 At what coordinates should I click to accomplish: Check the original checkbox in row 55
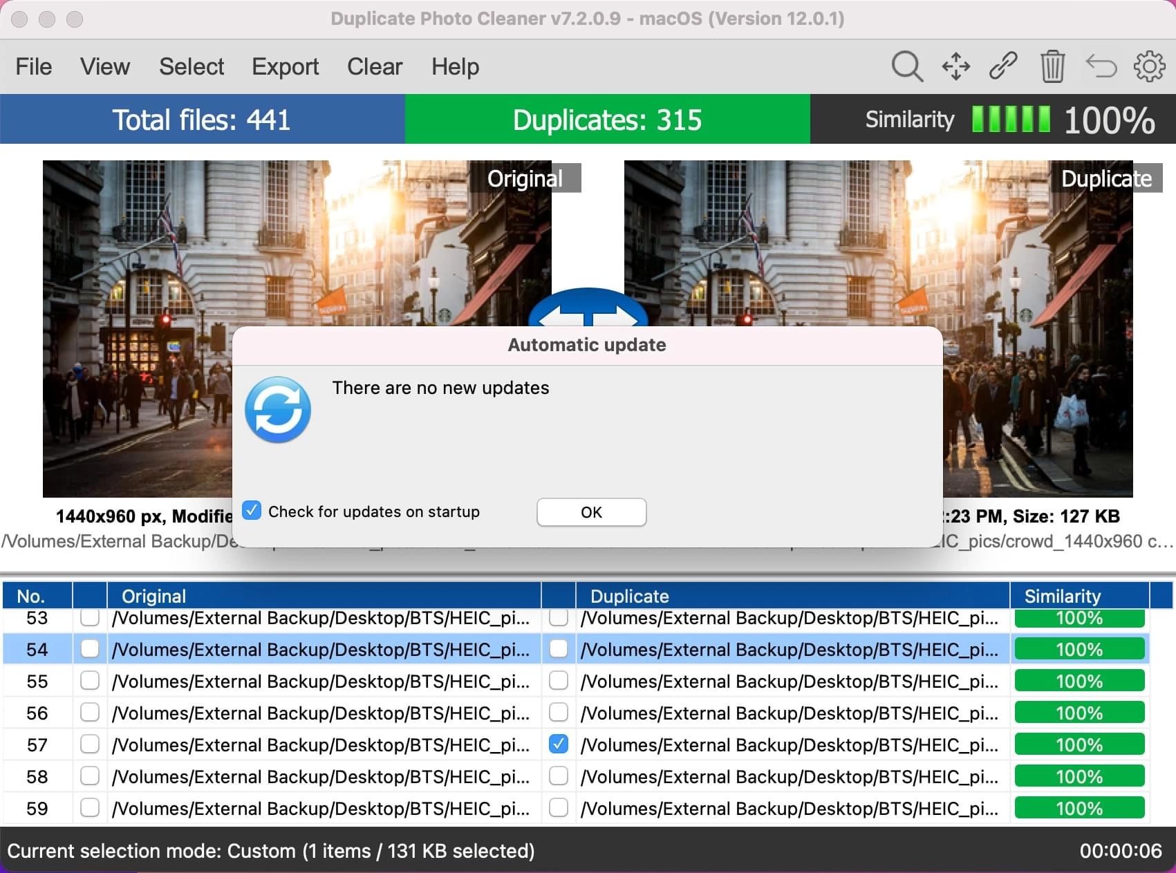(90, 681)
